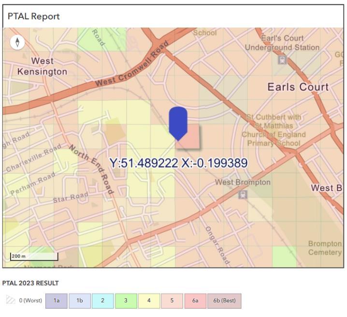Select the 0 (Worst) hatched legend swatch

[11, 301]
